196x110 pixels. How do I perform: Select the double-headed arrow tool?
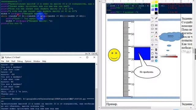point(152,33)
